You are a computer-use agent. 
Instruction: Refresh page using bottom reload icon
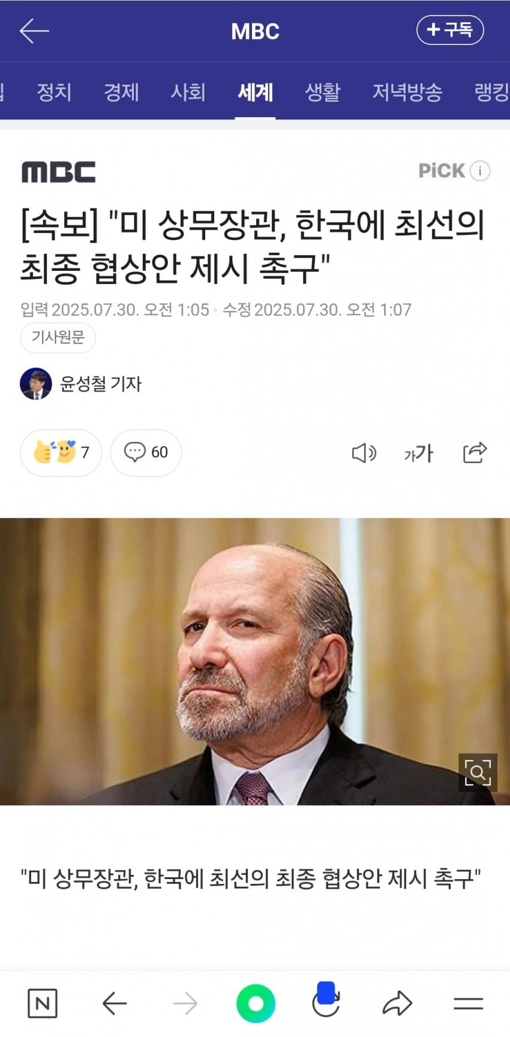pyautogui.click(x=326, y=1000)
